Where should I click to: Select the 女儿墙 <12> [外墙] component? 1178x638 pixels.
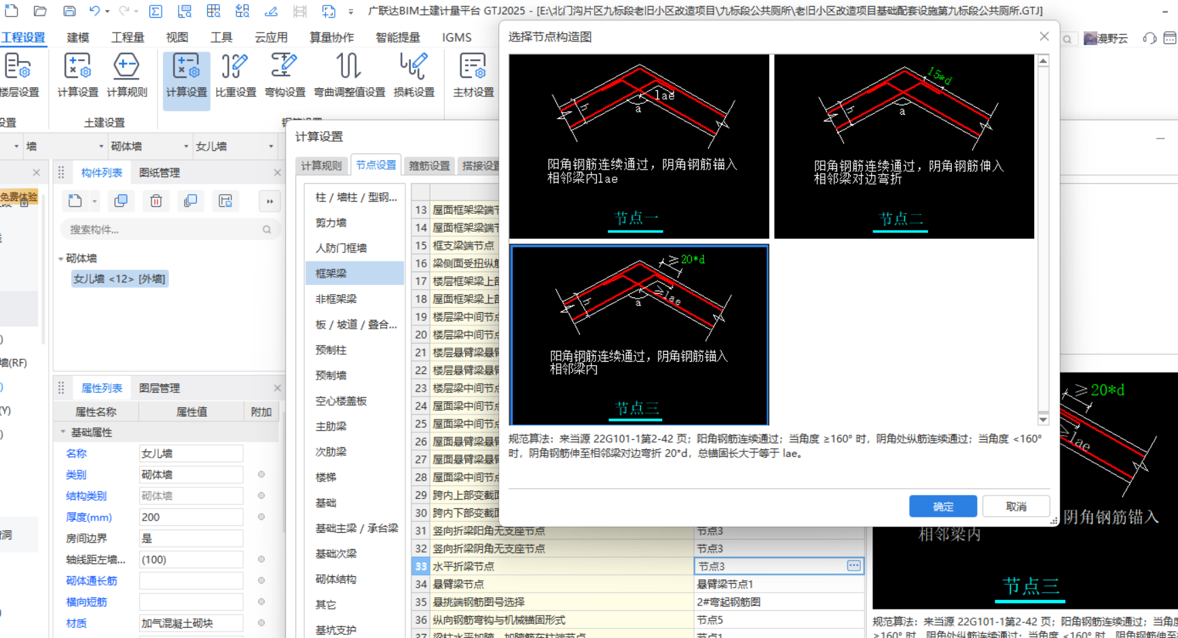(x=119, y=279)
